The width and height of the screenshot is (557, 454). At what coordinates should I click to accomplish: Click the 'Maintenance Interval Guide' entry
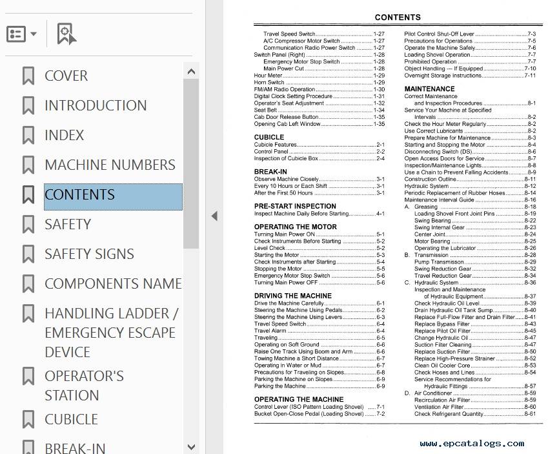click(x=470, y=200)
